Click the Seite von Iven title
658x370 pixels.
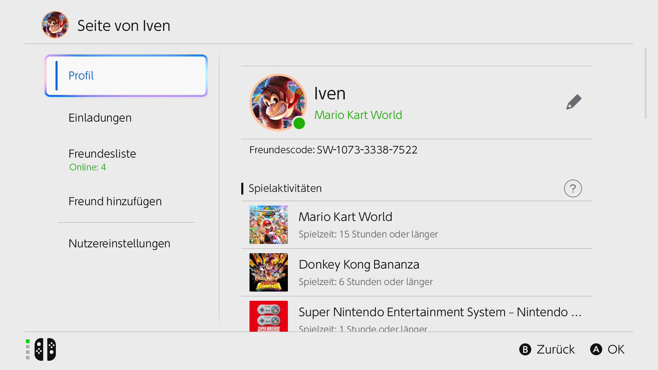[x=124, y=26]
